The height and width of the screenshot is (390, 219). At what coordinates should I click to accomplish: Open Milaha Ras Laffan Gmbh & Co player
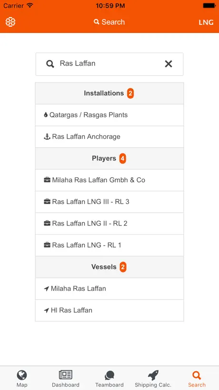click(109, 180)
